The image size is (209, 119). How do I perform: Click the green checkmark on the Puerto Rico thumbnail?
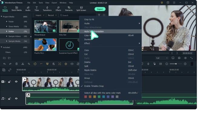click(54, 49)
